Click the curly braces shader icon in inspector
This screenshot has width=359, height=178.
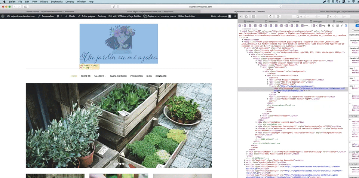pyautogui.click(x=333, y=26)
